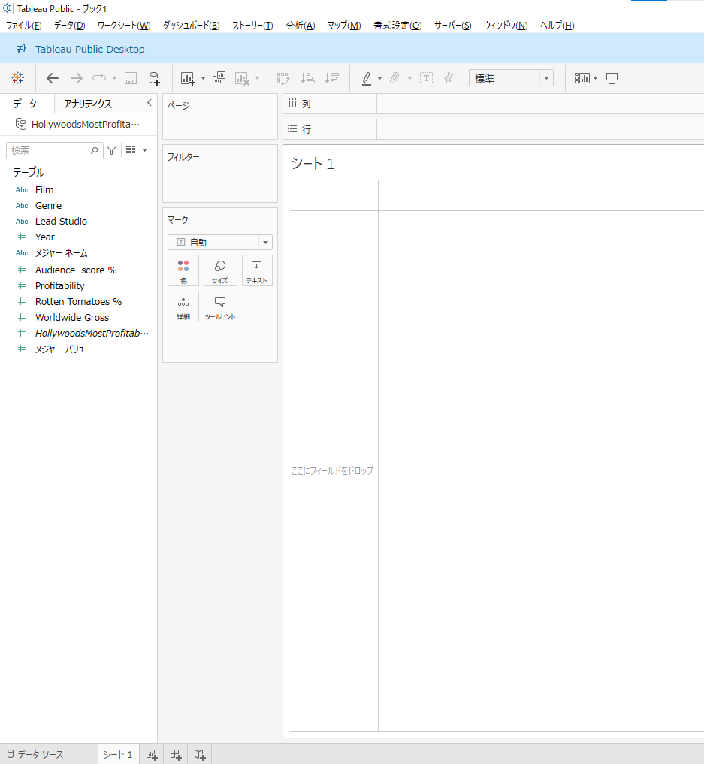Viewport: 704px width, 764px height.
Task: Click the clear sheet icon
Action: [x=242, y=78]
